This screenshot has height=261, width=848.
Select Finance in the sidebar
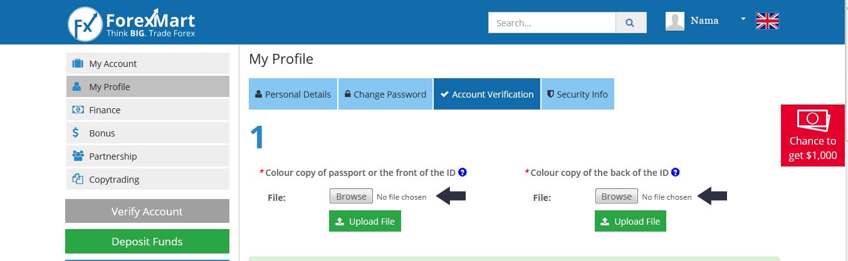click(x=148, y=110)
